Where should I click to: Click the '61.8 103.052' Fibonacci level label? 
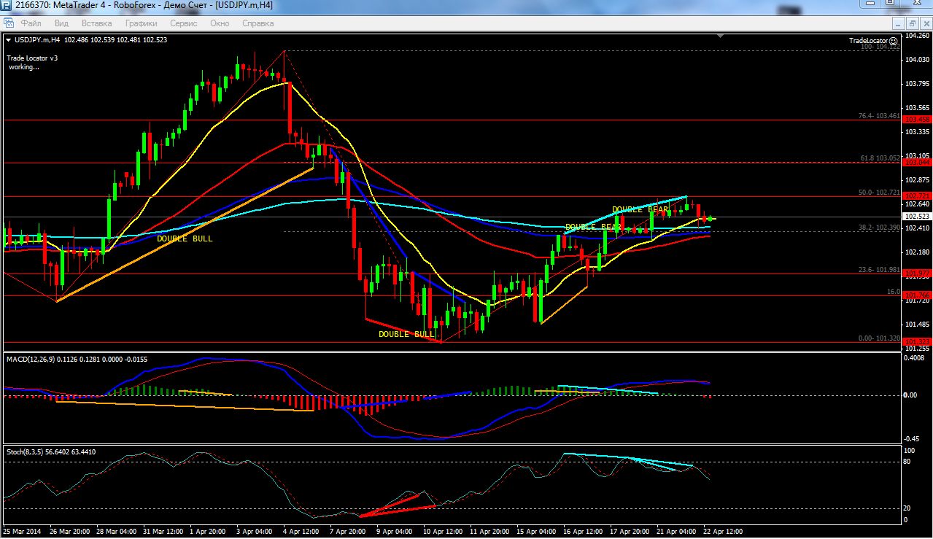coord(880,158)
